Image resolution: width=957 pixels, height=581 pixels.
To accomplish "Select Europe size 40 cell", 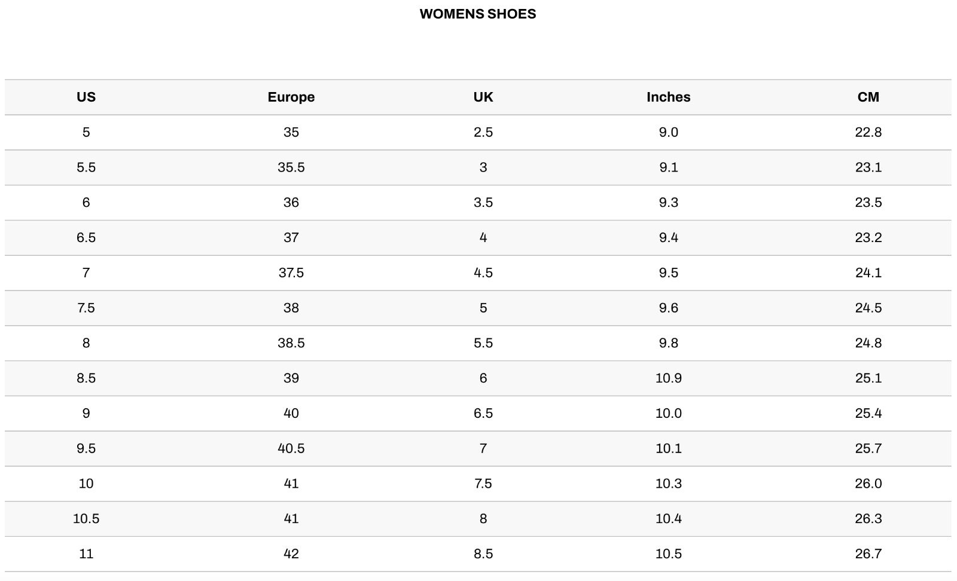I will pyautogui.click(x=291, y=413).
